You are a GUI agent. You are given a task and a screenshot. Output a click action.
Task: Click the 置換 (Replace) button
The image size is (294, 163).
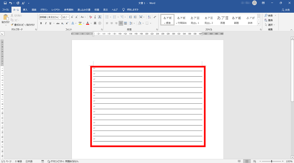[x=270, y=20]
